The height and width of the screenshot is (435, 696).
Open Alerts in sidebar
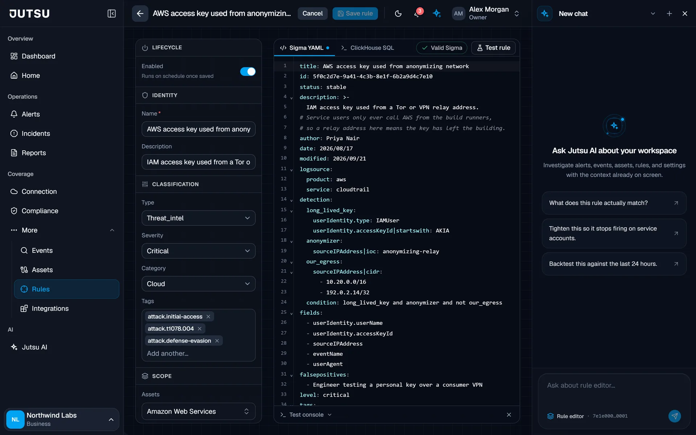[x=67, y=114]
